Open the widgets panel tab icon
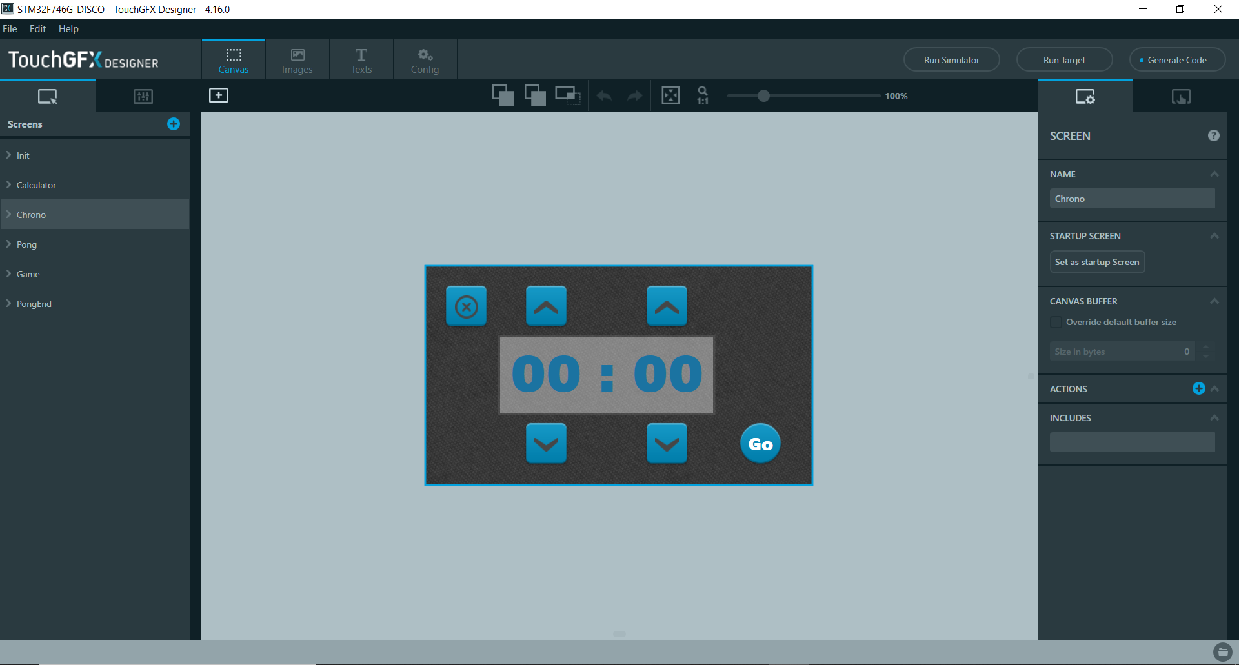The image size is (1239, 665). [x=143, y=97]
